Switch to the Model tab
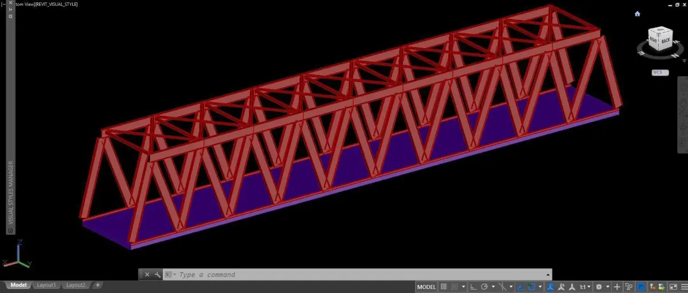This screenshot has width=688, height=293. pyautogui.click(x=17, y=285)
